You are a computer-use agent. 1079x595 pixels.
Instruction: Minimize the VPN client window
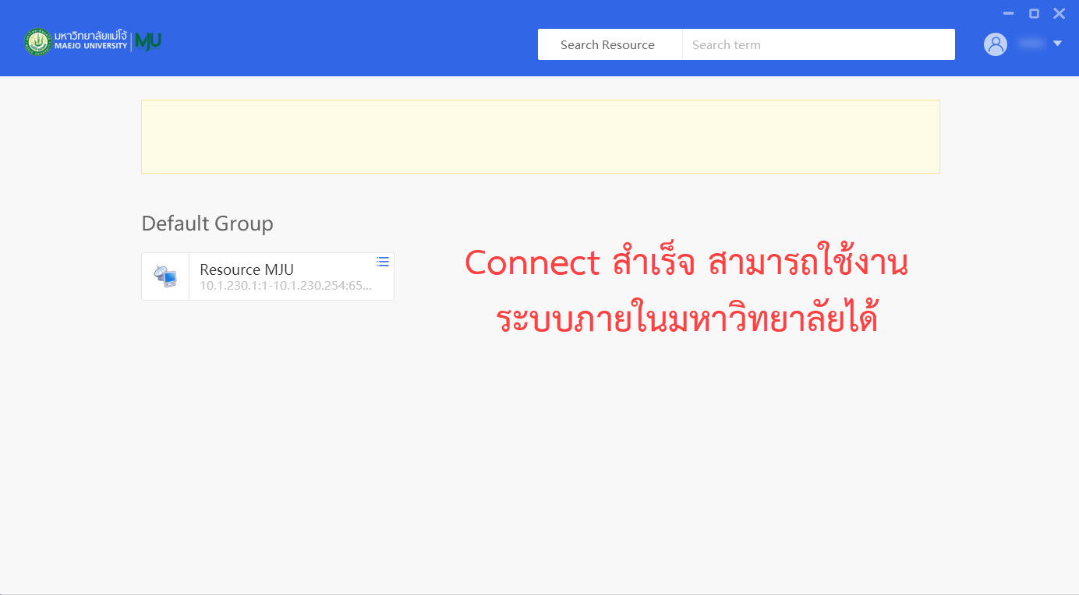pyautogui.click(x=1008, y=13)
